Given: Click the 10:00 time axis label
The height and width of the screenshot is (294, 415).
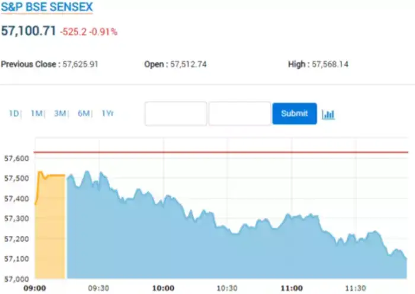Looking at the screenshot, I should [x=163, y=288].
